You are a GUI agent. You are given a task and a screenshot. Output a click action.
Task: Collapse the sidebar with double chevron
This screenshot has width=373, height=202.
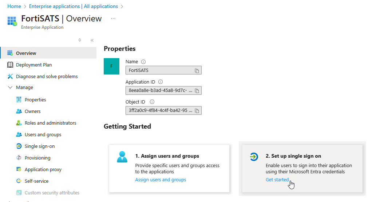(92, 40)
